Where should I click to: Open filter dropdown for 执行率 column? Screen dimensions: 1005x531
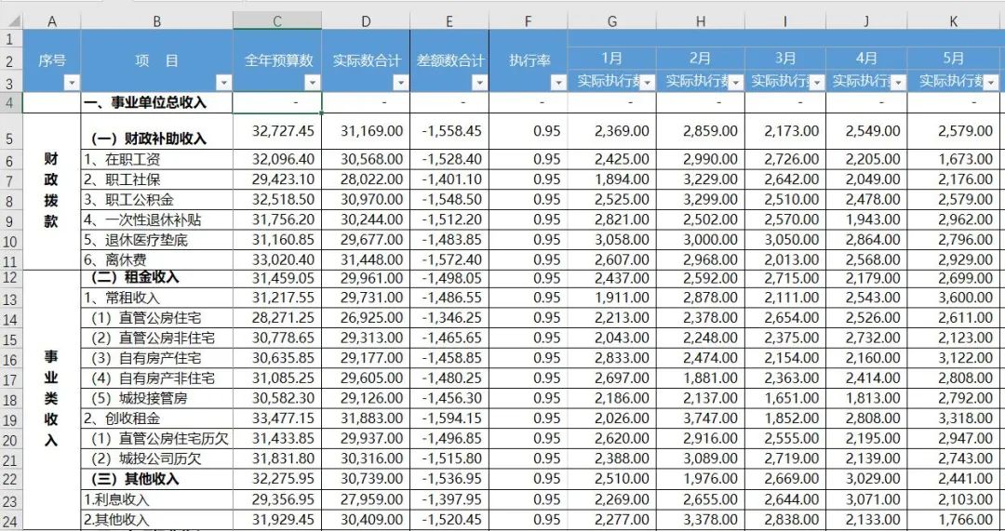(558, 84)
